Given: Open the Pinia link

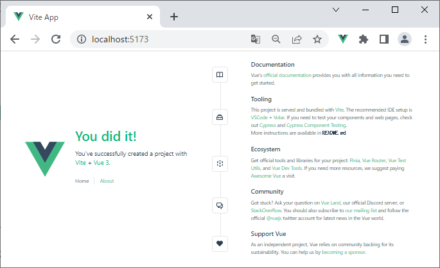Looking at the screenshot, I should pyautogui.click(x=355, y=160).
